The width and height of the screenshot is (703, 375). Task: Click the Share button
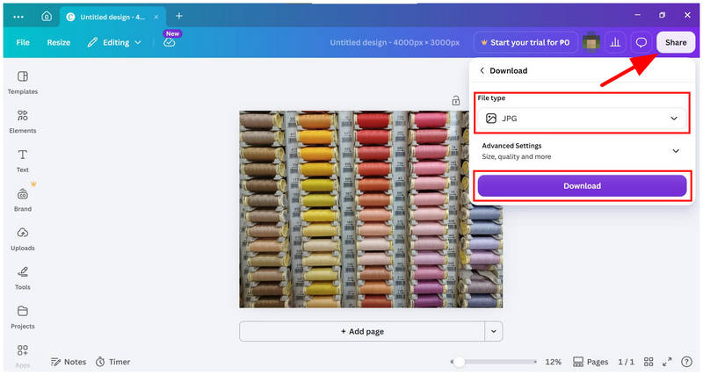[676, 42]
